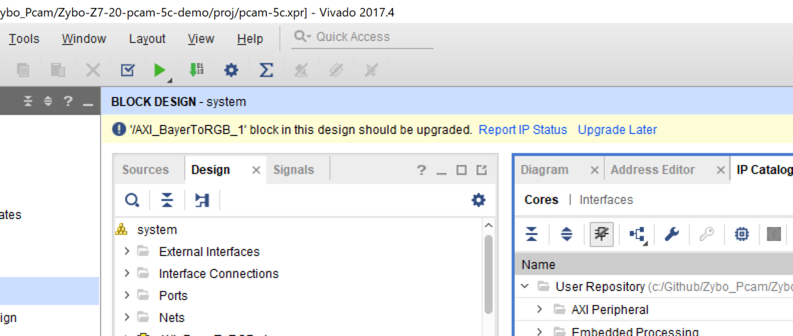Open the Tools menu
Viewport: 793px width, 336px height.
coord(24,39)
